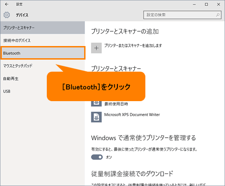Maximize the settings window
Screen dimensions: 225x186
tap(207, 5)
